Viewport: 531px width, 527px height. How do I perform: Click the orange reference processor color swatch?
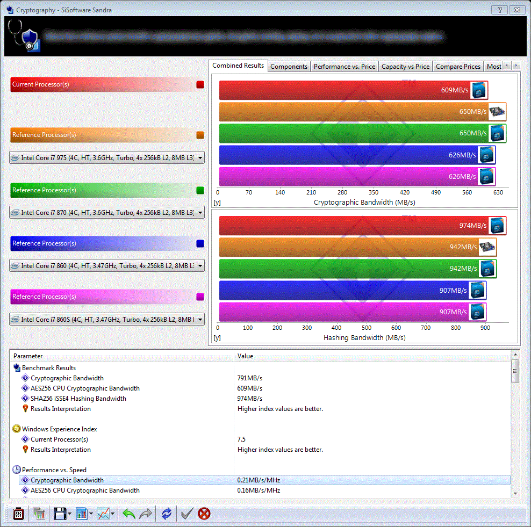click(x=200, y=135)
